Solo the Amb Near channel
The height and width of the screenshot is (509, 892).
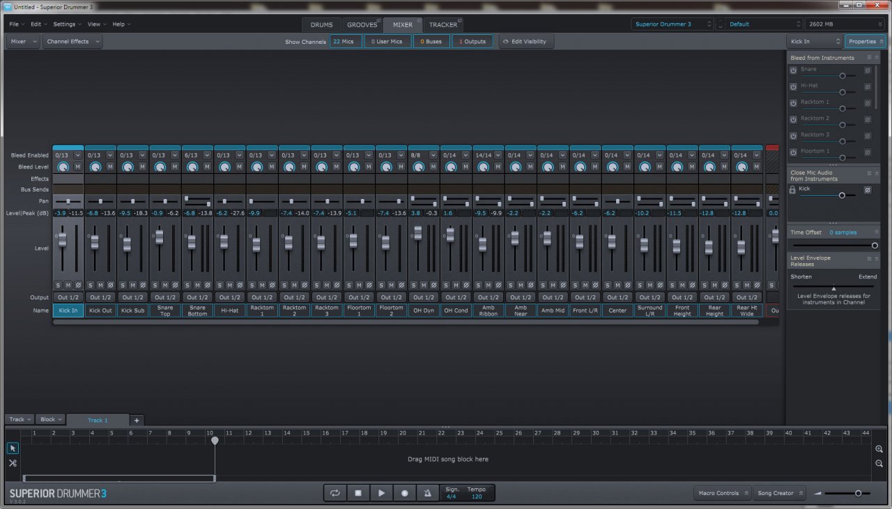coord(511,285)
